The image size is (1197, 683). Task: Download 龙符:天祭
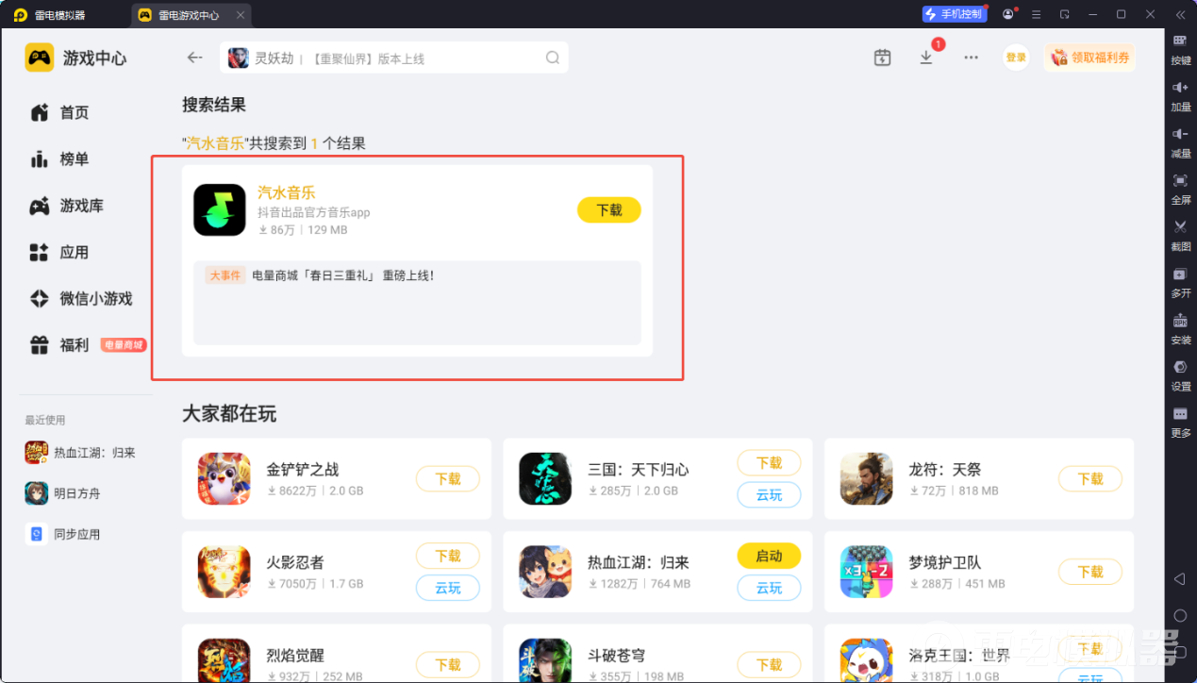click(x=1090, y=478)
